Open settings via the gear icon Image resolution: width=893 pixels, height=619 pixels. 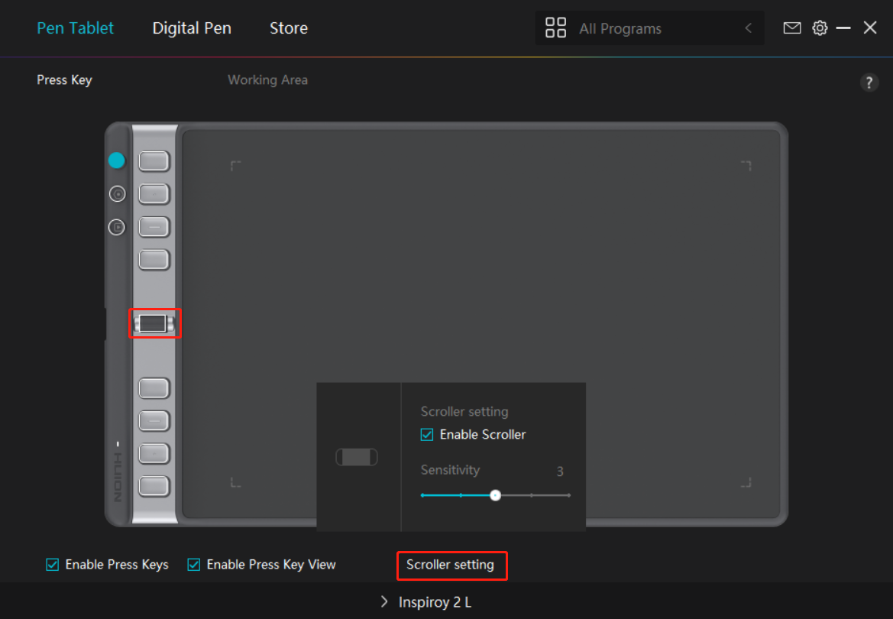(x=820, y=28)
